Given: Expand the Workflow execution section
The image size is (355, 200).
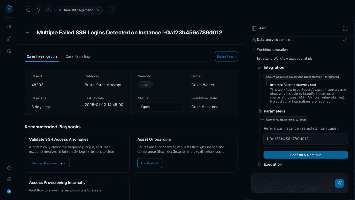Looking at the screenshot, I should pyautogui.click(x=253, y=50).
